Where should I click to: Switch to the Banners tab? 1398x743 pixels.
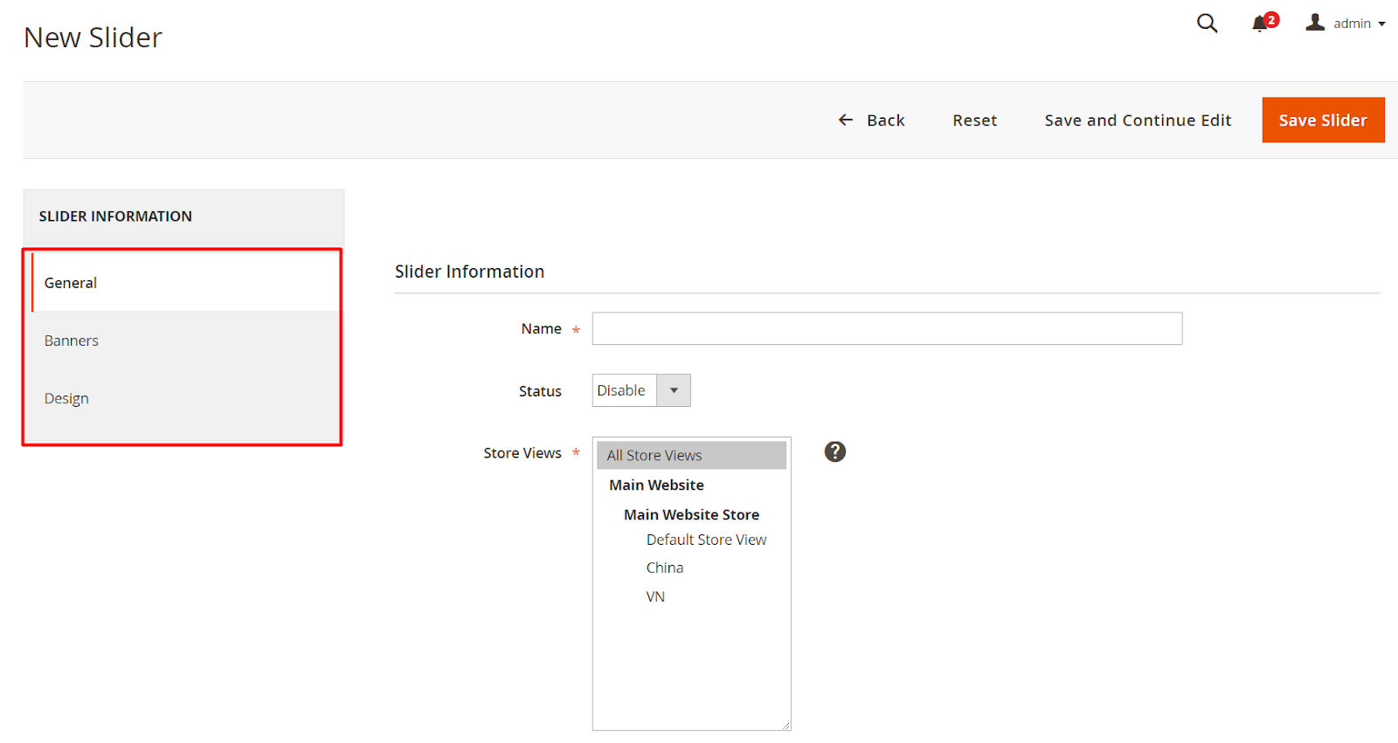(x=72, y=341)
